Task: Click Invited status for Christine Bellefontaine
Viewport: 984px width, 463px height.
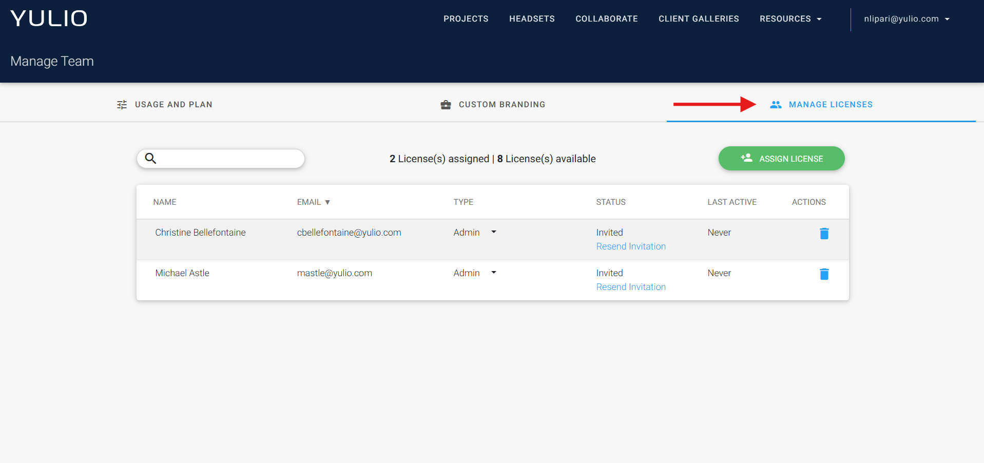Action: tap(609, 233)
